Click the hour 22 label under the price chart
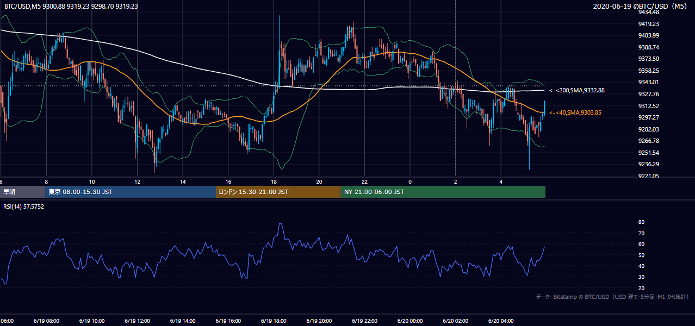The image size is (695, 326). click(x=364, y=181)
